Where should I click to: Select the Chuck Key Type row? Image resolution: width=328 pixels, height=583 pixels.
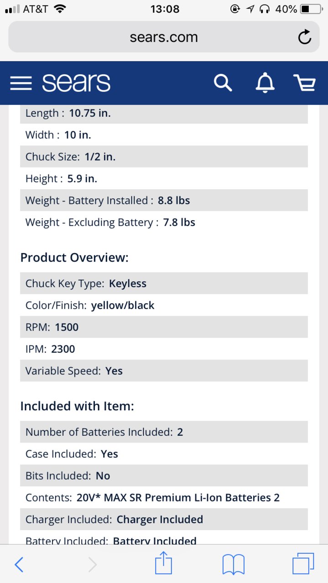(164, 283)
